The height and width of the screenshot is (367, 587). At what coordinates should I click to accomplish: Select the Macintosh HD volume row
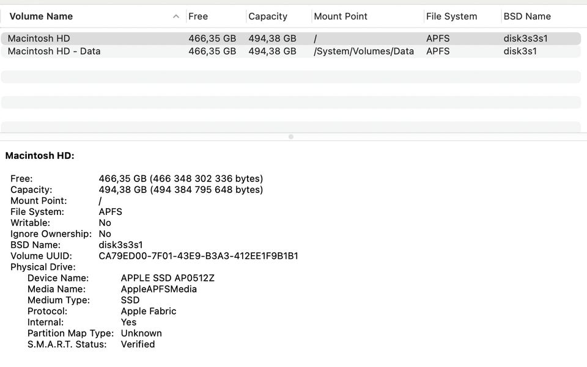pyautogui.click(x=39, y=38)
